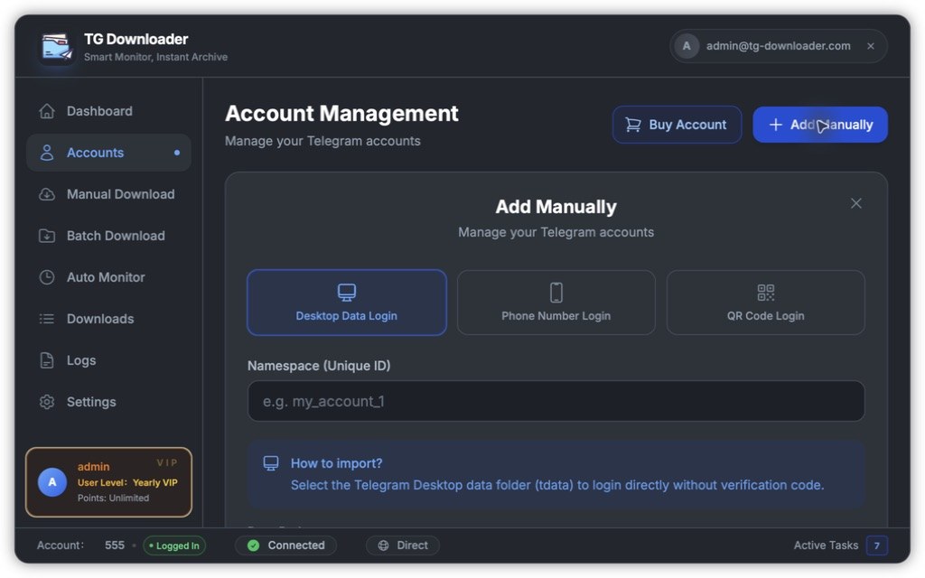925x578 pixels.
Task: Click the Active Tasks count badge 7
Action: click(x=877, y=545)
